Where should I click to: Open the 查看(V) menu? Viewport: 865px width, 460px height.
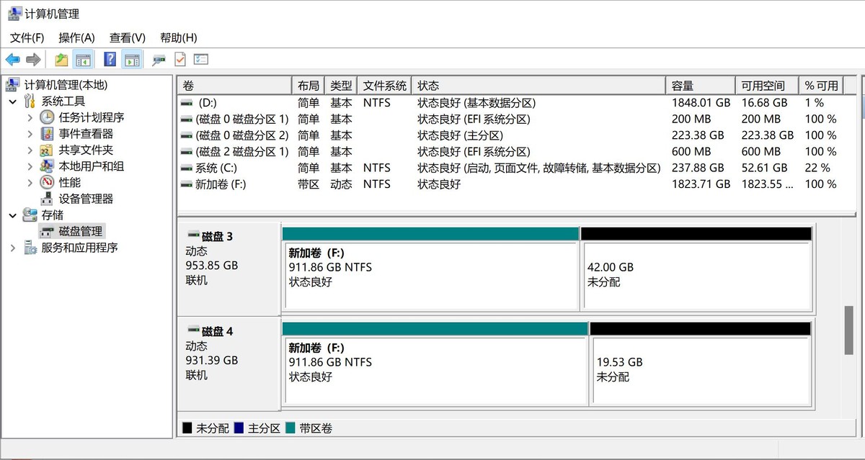click(x=128, y=37)
